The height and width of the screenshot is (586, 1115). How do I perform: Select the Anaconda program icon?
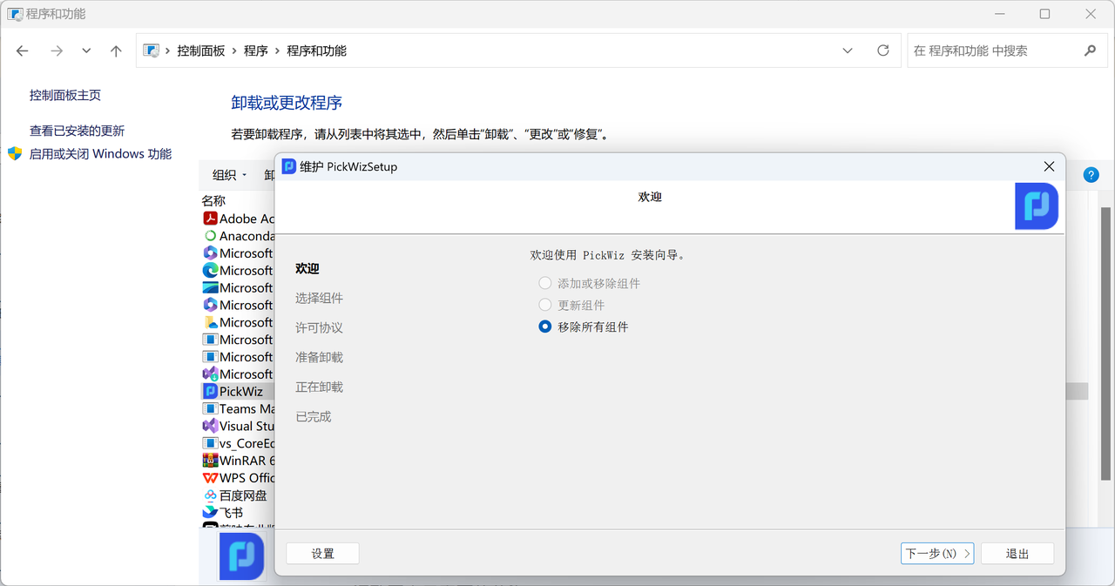(x=210, y=236)
